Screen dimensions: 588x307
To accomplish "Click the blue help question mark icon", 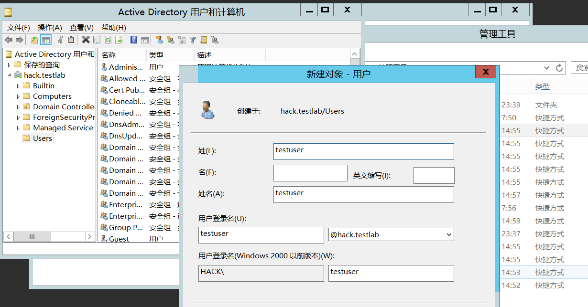I will 134,40.
